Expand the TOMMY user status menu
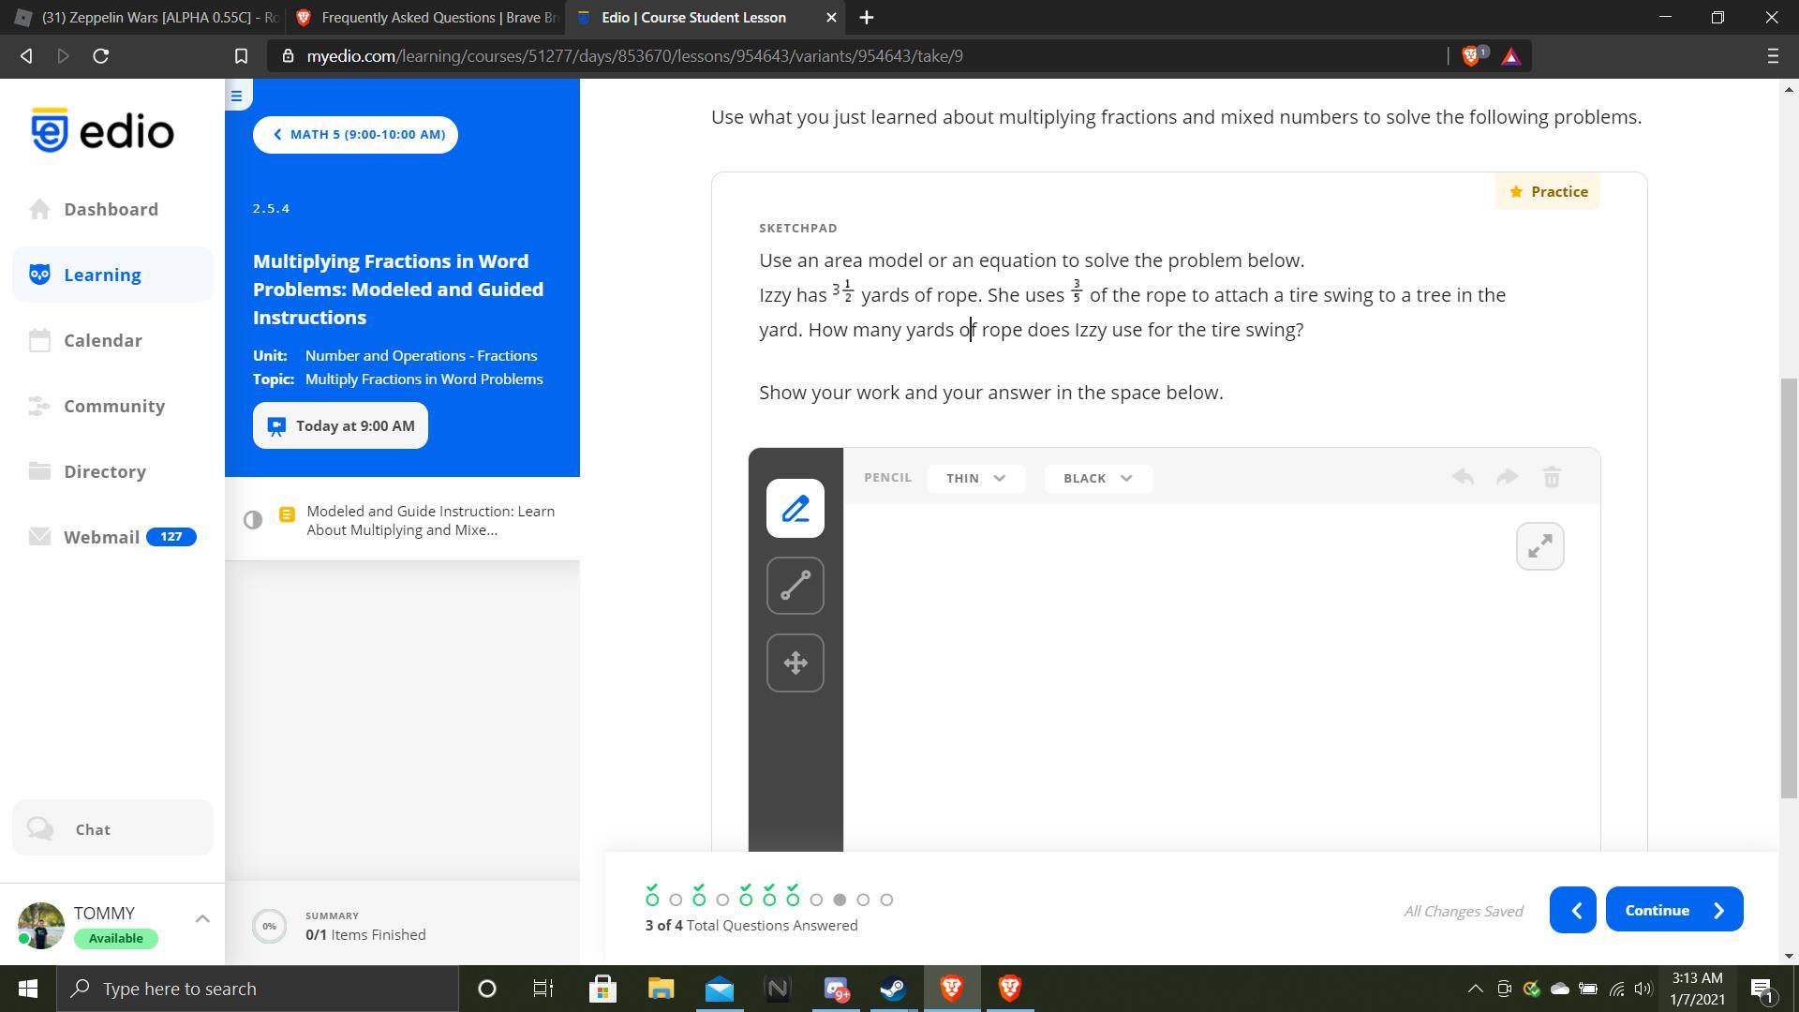This screenshot has height=1012, width=1799. pyautogui.click(x=201, y=919)
